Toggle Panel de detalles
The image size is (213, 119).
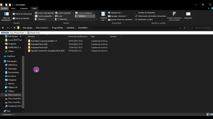pos(21,19)
